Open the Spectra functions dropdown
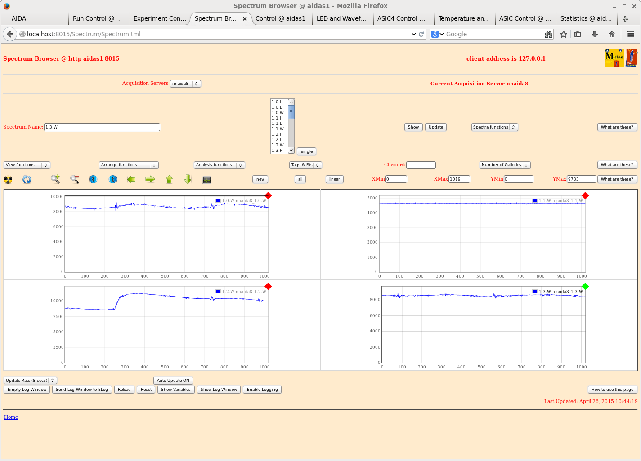This screenshot has width=641, height=461. 495,127
